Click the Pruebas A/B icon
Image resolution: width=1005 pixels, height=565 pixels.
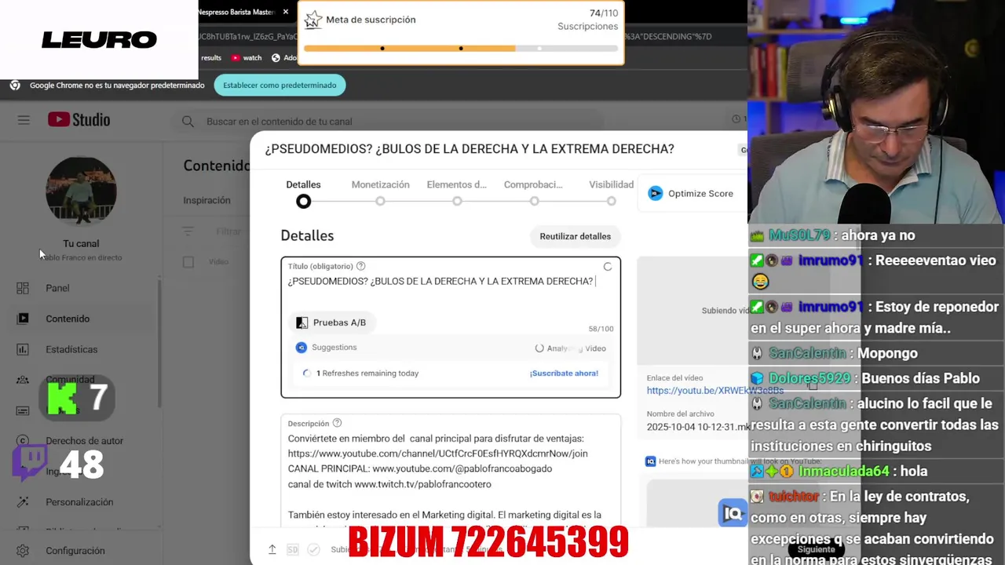[301, 323]
